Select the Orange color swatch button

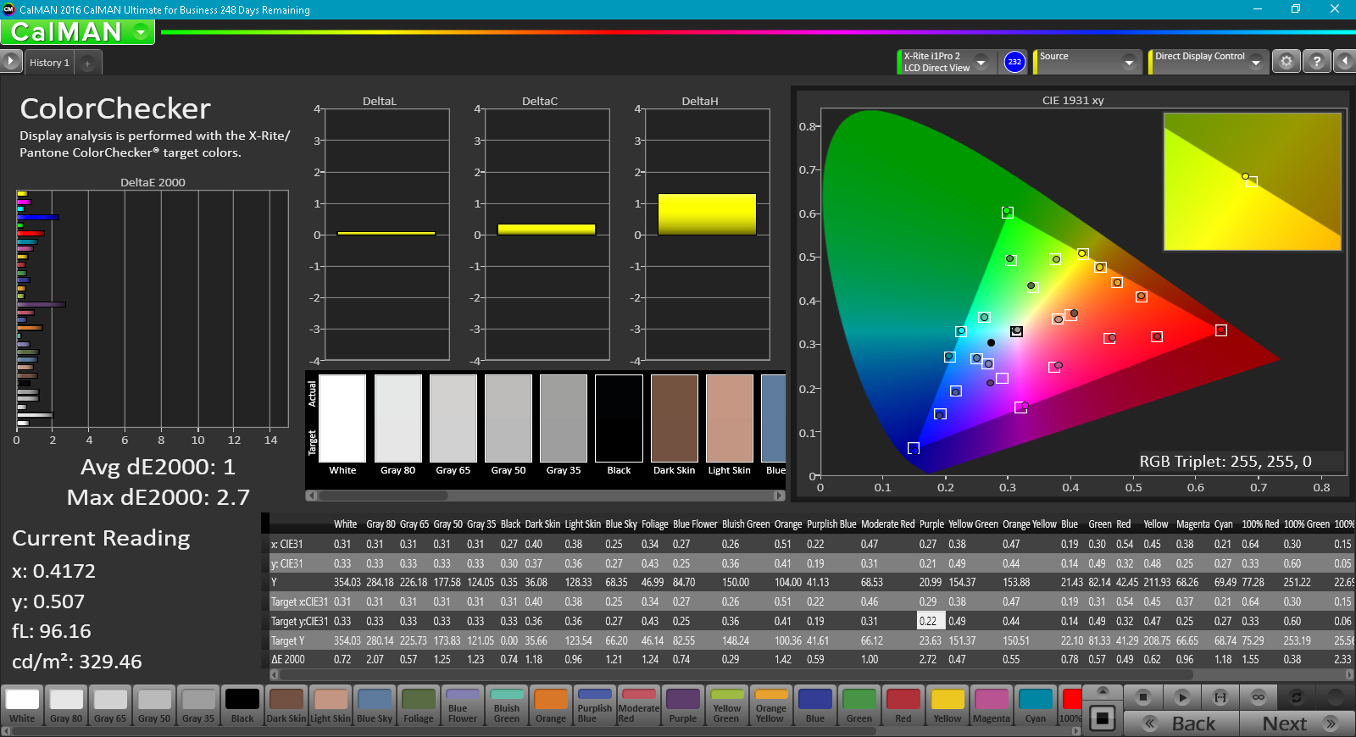551,706
